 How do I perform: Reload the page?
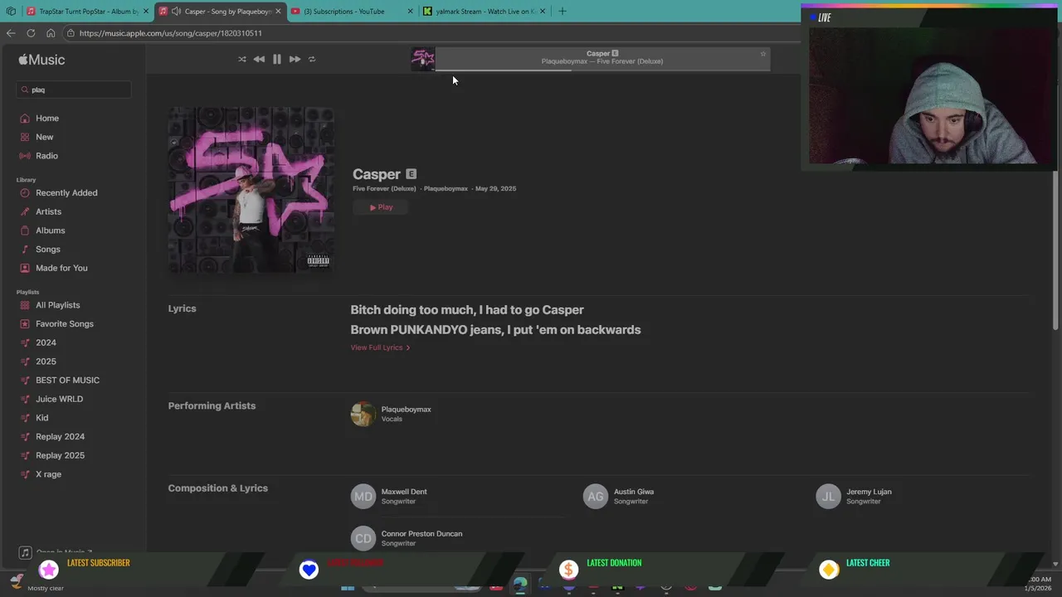[31, 33]
